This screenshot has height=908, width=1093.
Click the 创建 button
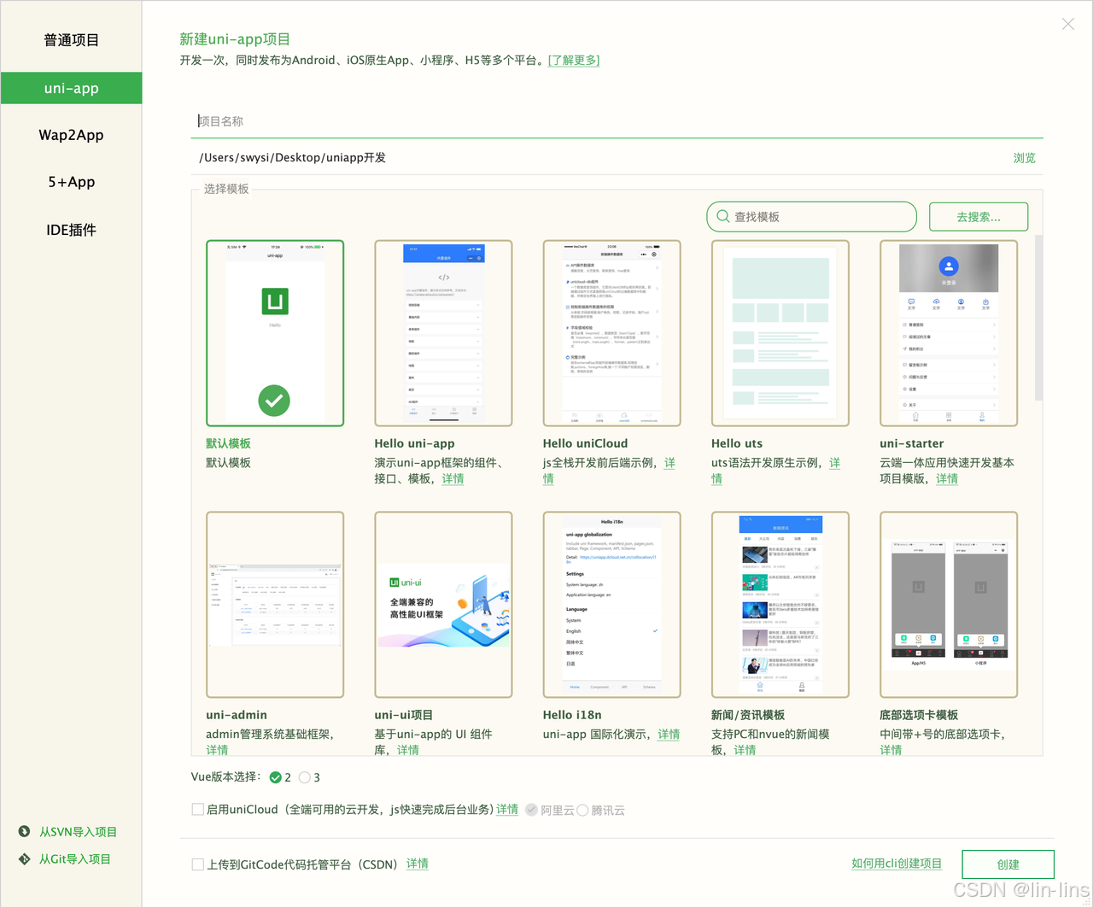point(1008,864)
